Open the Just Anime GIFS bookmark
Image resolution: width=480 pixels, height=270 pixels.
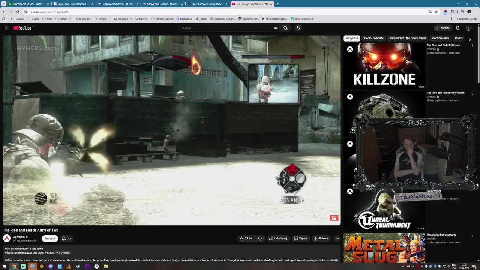coord(248,18)
